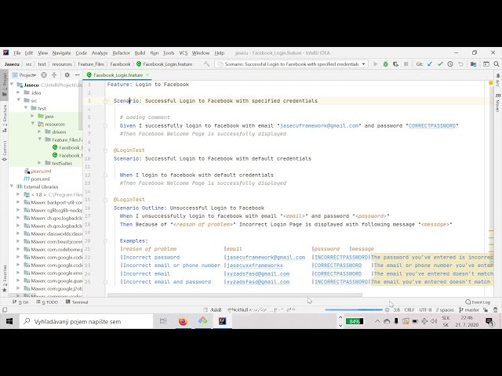Select pom.xml in project tree
Image resolution: width=502 pixels, height=376 pixels.
(37, 179)
